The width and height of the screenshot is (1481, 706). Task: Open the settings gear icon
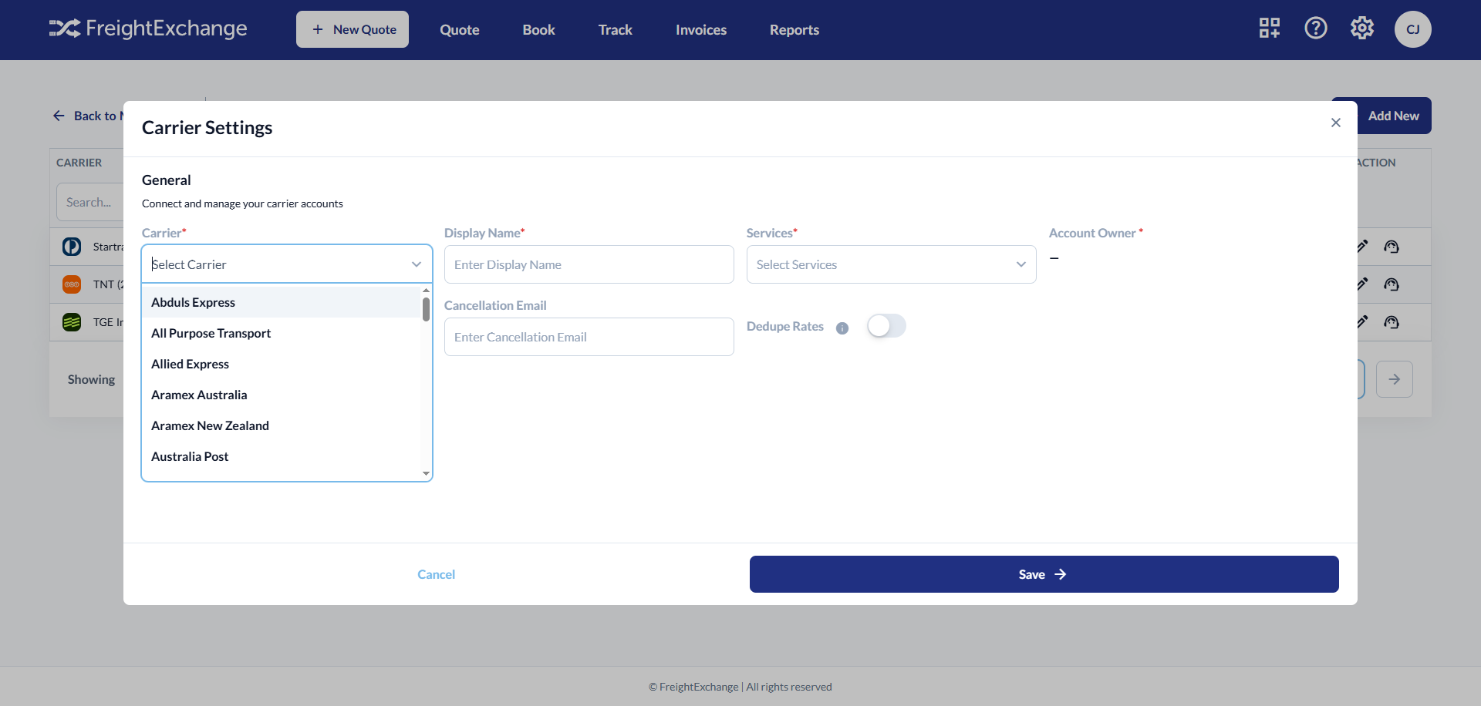pyautogui.click(x=1362, y=29)
